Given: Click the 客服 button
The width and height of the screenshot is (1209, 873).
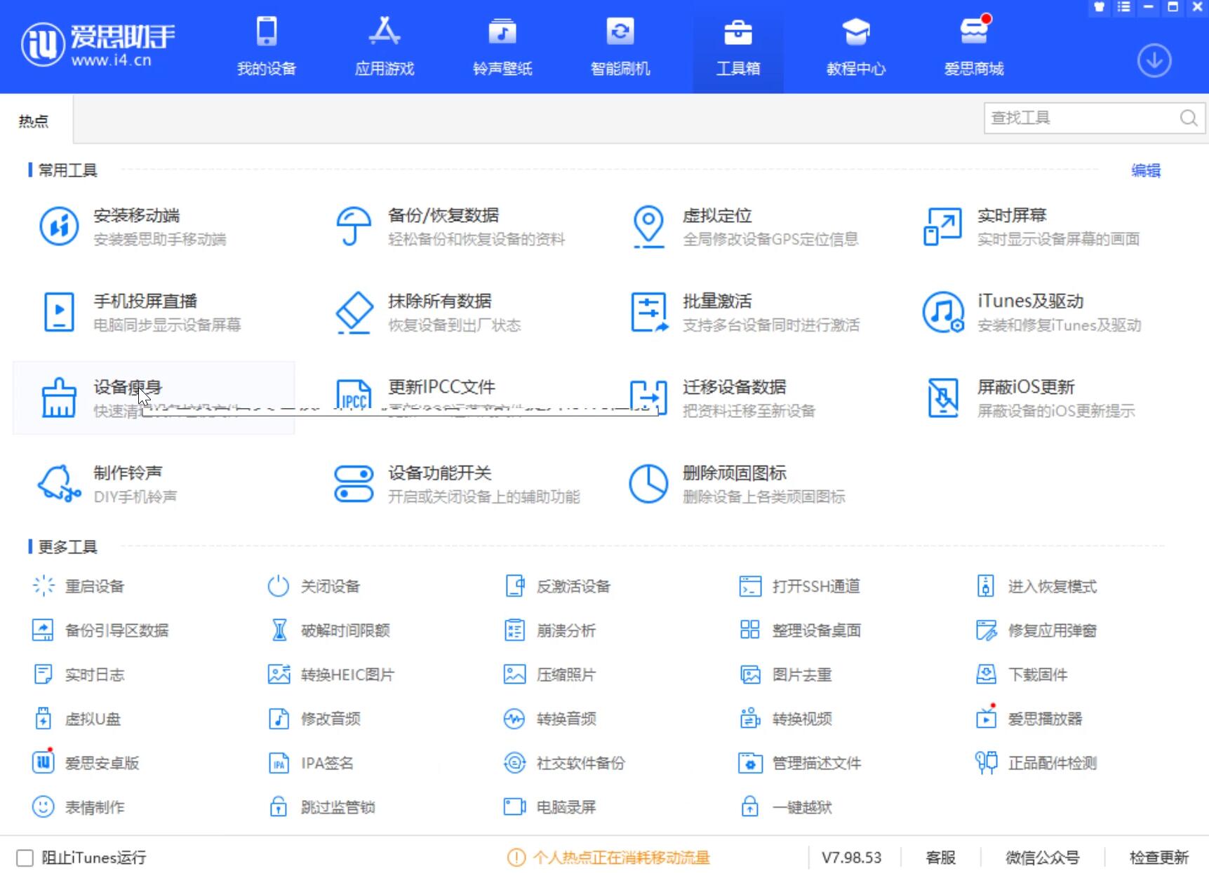Looking at the screenshot, I should tap(941, 858).
